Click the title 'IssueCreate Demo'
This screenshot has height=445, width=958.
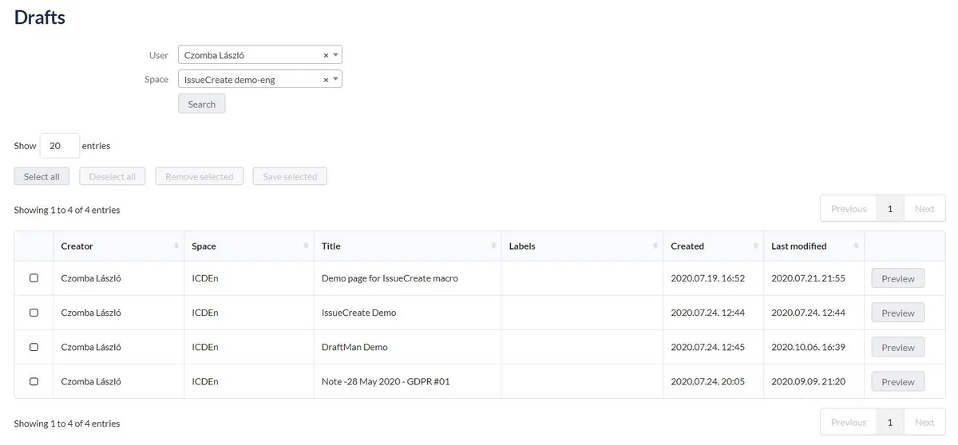tap(358, 313)
